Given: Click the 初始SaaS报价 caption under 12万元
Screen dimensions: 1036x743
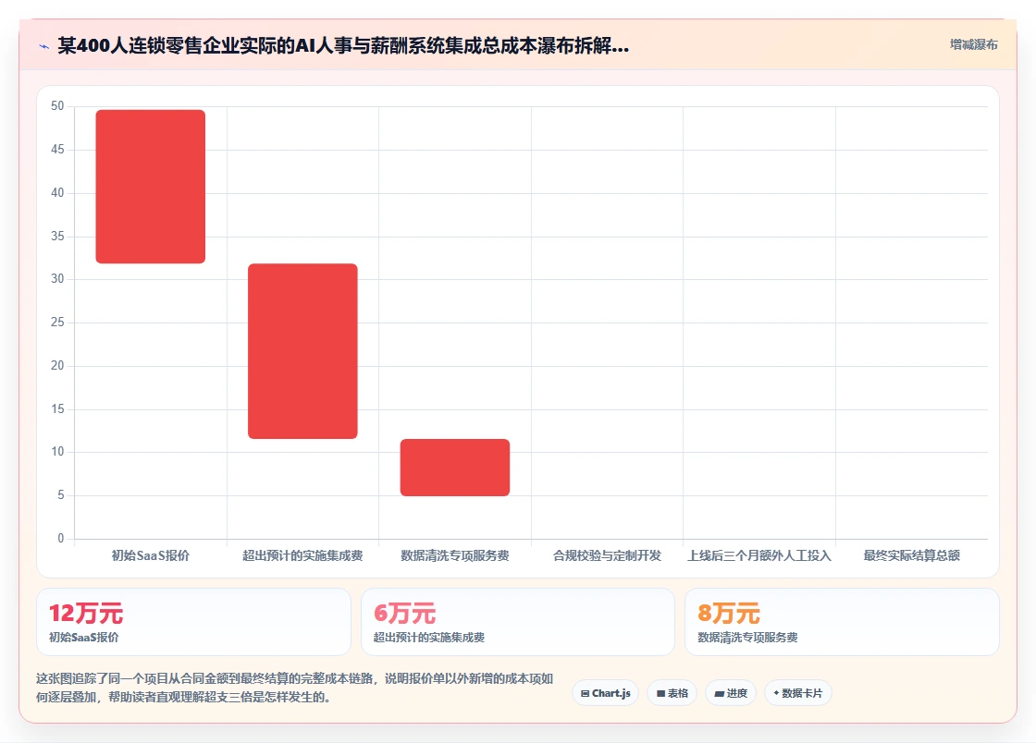Looking at the screenshot, I should tap(84, 638).
